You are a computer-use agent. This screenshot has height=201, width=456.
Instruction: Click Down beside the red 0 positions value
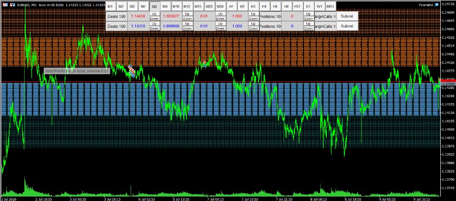tap(308, 18)
